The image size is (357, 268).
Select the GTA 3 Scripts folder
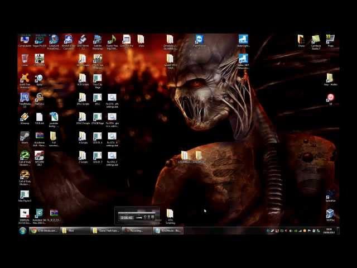pos(83,118)
